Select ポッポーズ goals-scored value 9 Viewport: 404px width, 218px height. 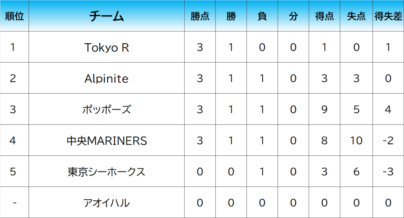(x=324, y=109)
